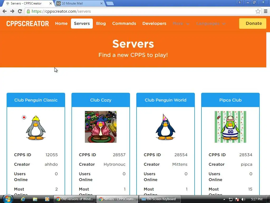Click the browser forward arrow
Screen dimensions: 270x203
tap(12, 11)
